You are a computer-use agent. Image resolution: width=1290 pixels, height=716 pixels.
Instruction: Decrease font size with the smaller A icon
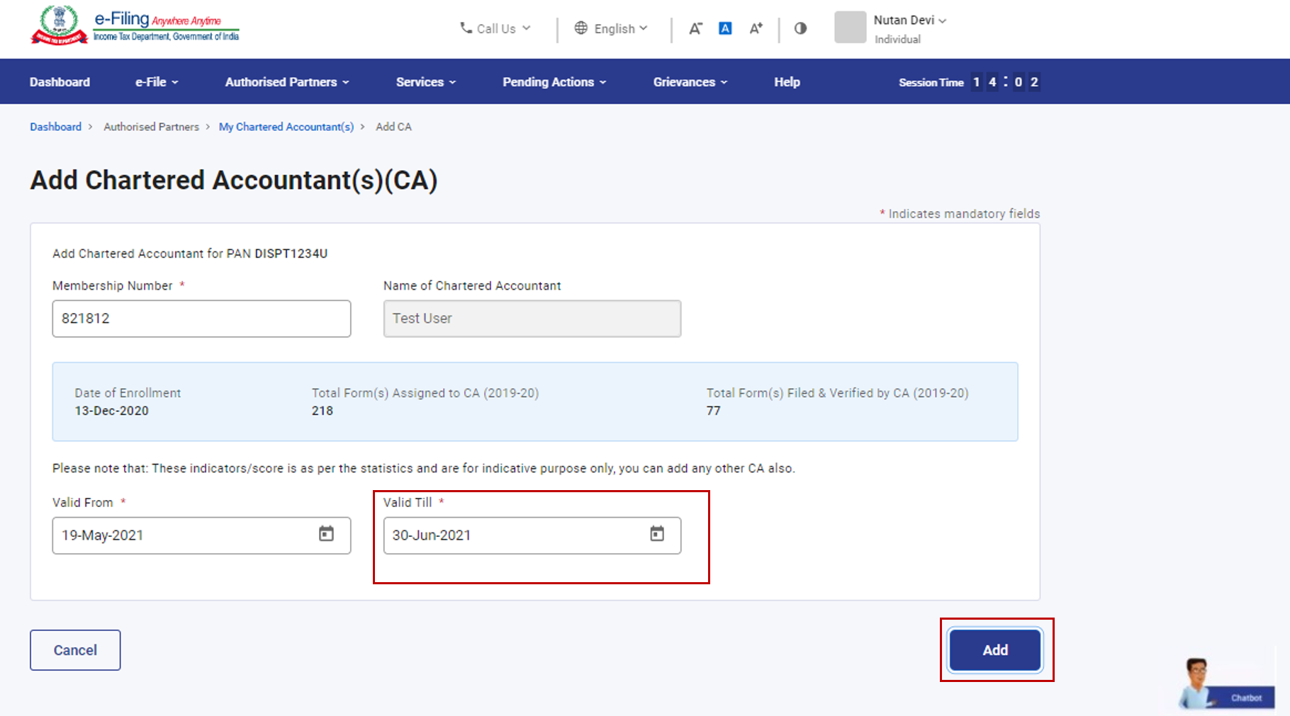(x=695, y=28)
